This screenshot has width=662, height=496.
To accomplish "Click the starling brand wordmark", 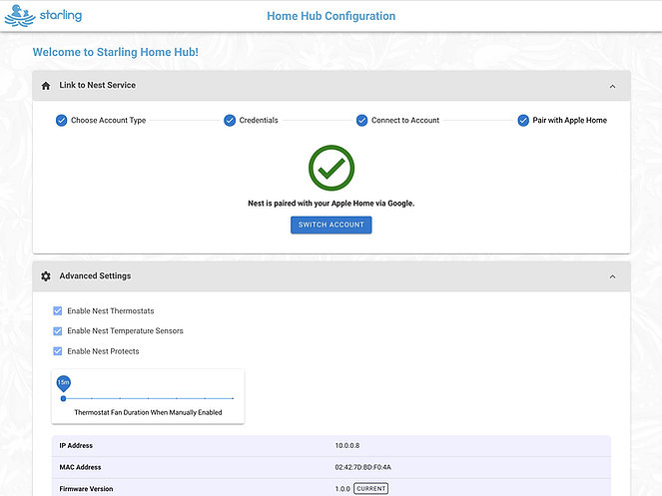I will (61, 16).
